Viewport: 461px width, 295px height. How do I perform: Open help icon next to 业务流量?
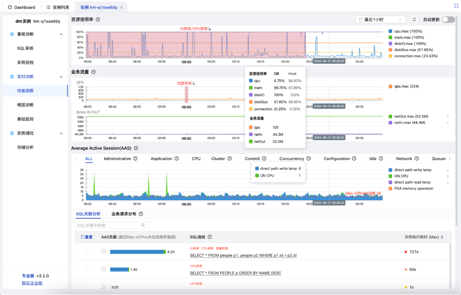(x=93, y=72)
